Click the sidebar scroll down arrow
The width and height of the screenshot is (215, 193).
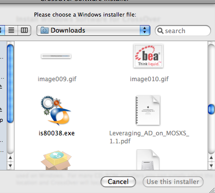(11, 166)
